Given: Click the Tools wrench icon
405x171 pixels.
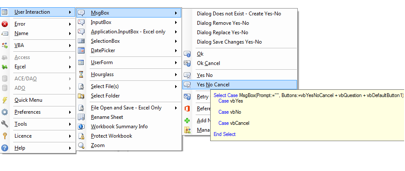Looking at the screenshot, I should (x=5, y=124).
